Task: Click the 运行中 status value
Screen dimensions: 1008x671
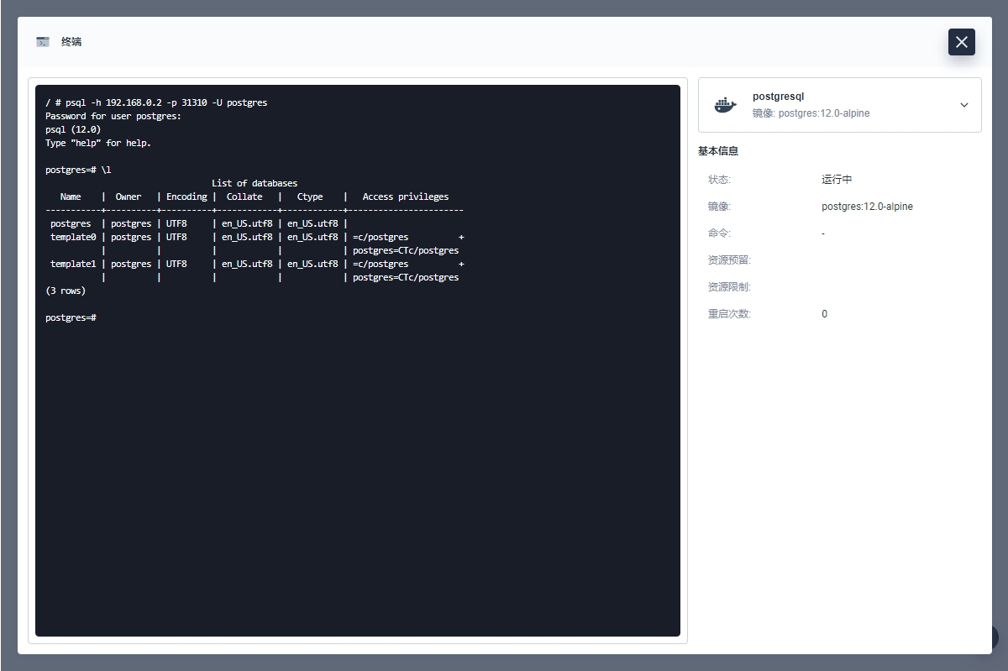Action: 837,180
